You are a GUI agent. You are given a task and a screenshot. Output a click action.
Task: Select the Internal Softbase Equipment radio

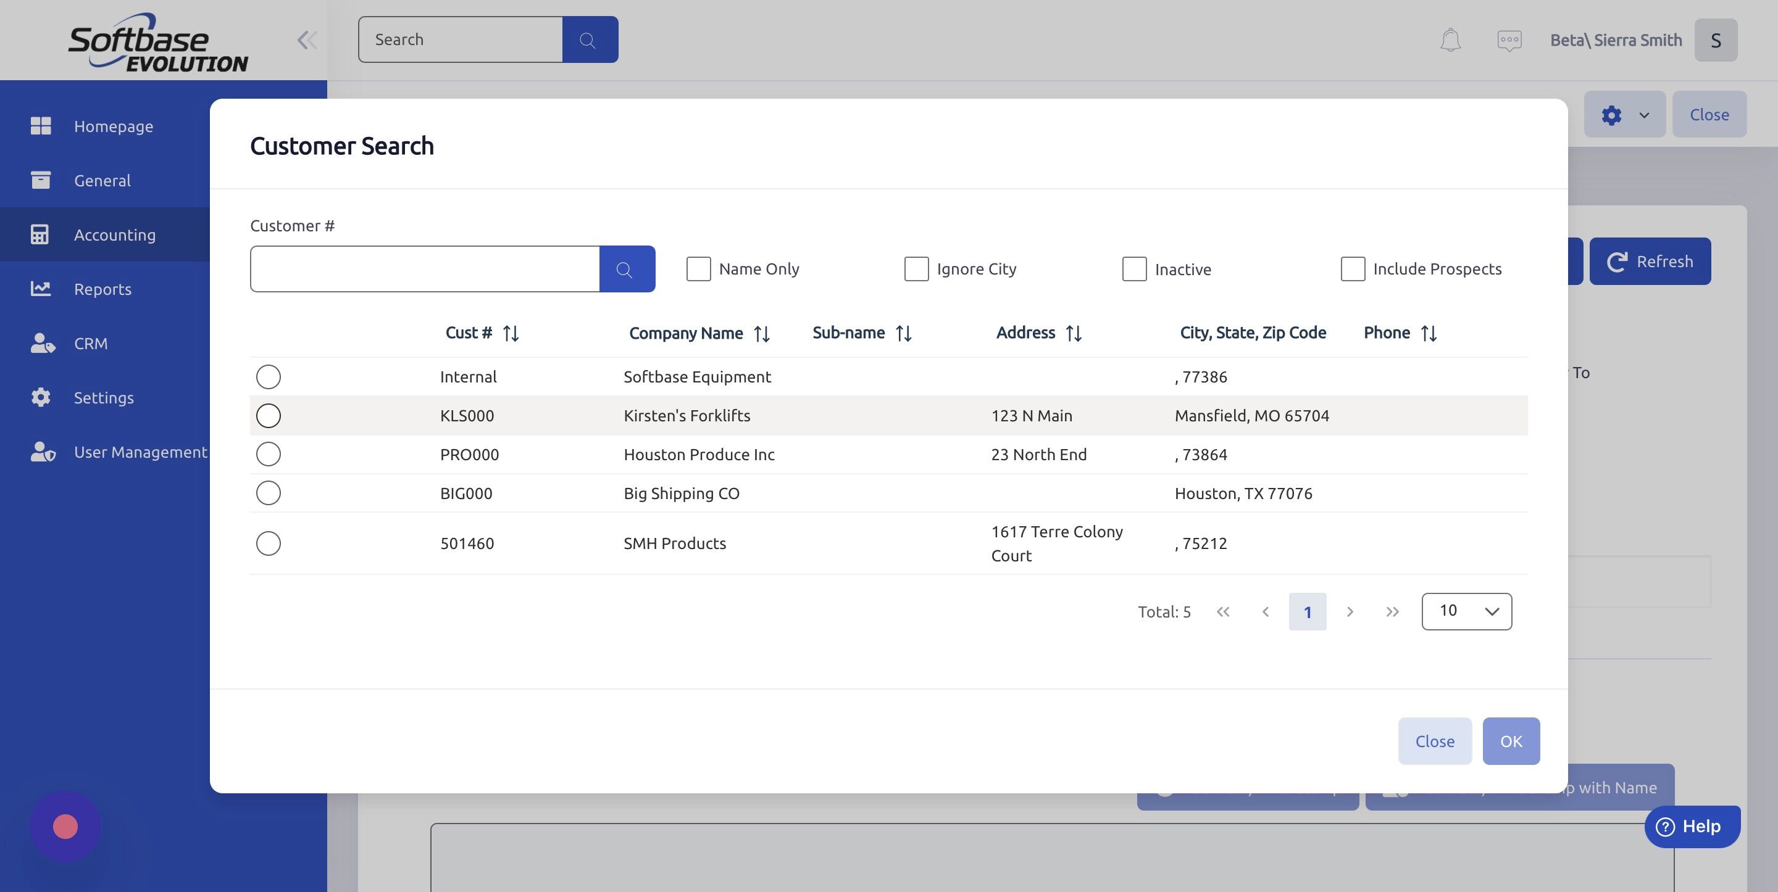coord(269,377)
